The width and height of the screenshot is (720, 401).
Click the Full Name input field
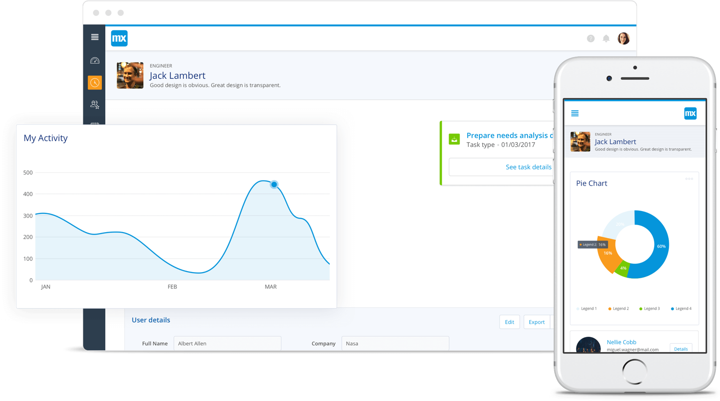click(227, 343)
